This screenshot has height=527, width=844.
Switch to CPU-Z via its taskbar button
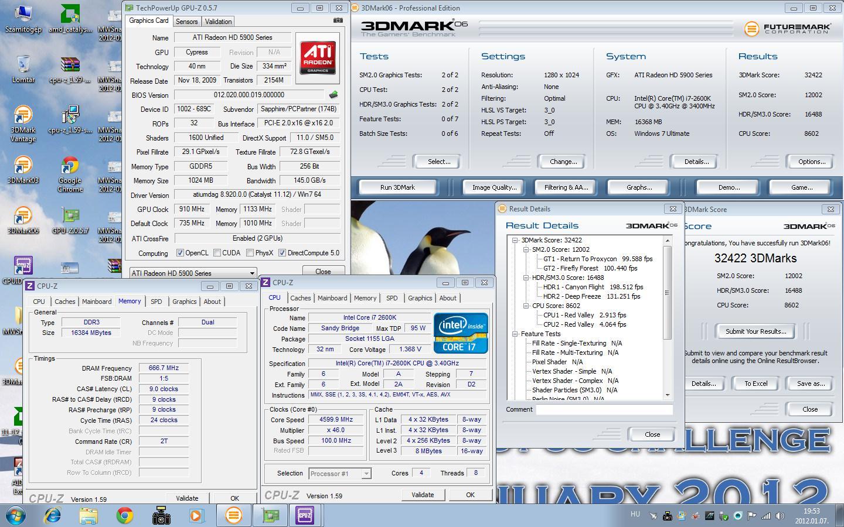tap(305, 515)
